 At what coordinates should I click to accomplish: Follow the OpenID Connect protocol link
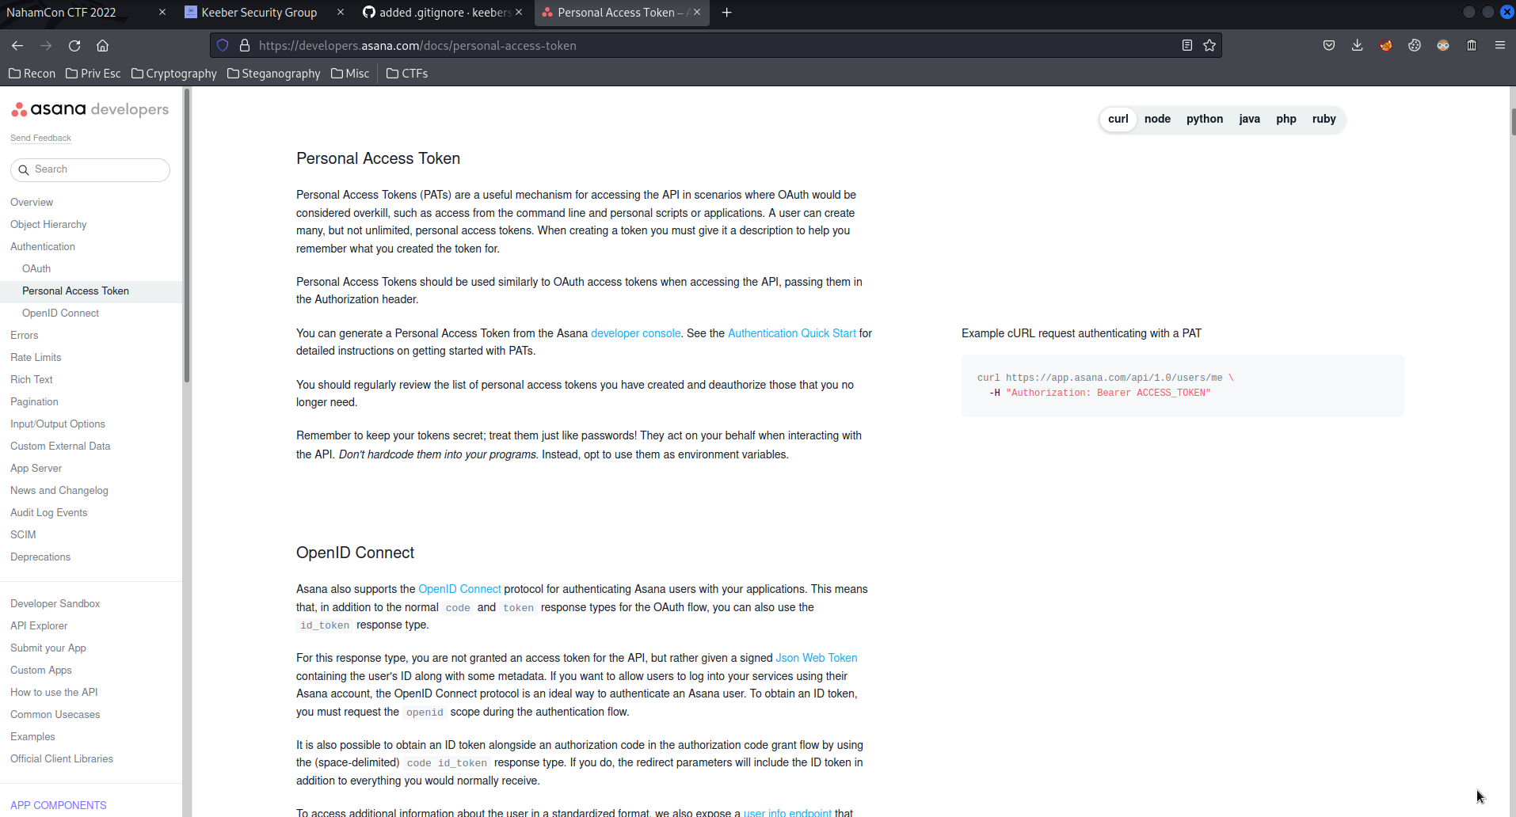(x=459, y=589)
